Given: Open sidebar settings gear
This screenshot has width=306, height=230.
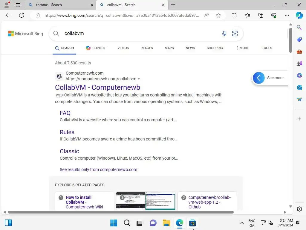Looking at the screenshot, I should [299, 209].
